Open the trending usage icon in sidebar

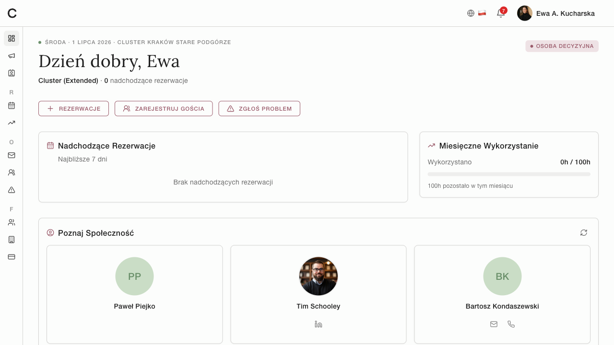point(12,123)
